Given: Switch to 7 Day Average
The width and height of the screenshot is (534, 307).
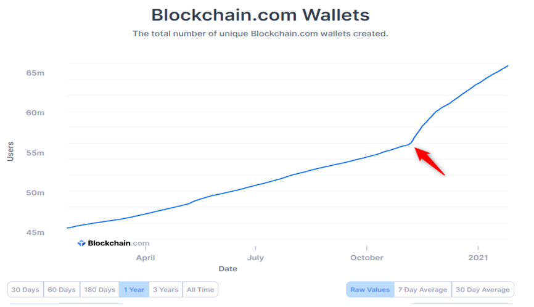Looking at the screenshot, I should [422, 290].
